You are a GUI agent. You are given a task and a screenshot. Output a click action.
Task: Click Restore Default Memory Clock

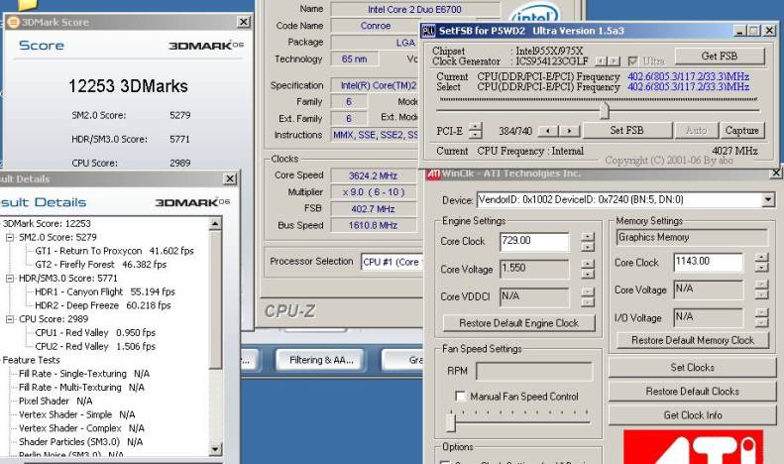pos(693,340)
